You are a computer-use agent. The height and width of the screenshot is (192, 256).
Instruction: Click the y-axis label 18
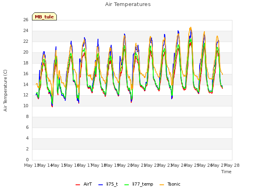tap(26, 63)
